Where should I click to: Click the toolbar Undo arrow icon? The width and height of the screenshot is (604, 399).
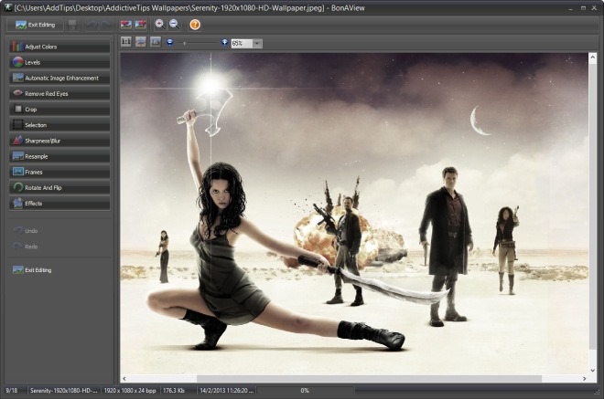[92, 25]
